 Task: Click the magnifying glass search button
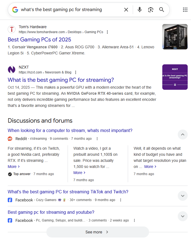tap(162, 10)
